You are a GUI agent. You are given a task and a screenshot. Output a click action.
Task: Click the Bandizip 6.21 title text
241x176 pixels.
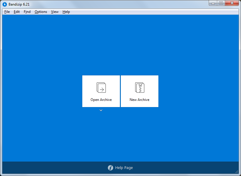point(18,4)
